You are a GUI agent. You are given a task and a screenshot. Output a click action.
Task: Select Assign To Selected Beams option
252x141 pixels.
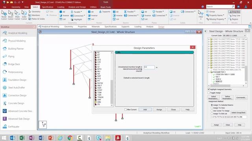tap(212, 105)
